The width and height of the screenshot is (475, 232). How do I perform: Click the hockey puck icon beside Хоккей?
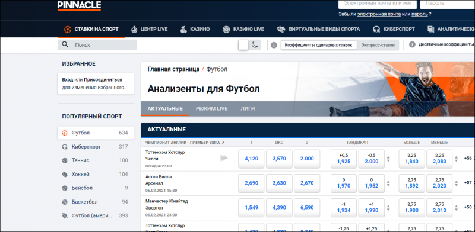click(65, 175)
